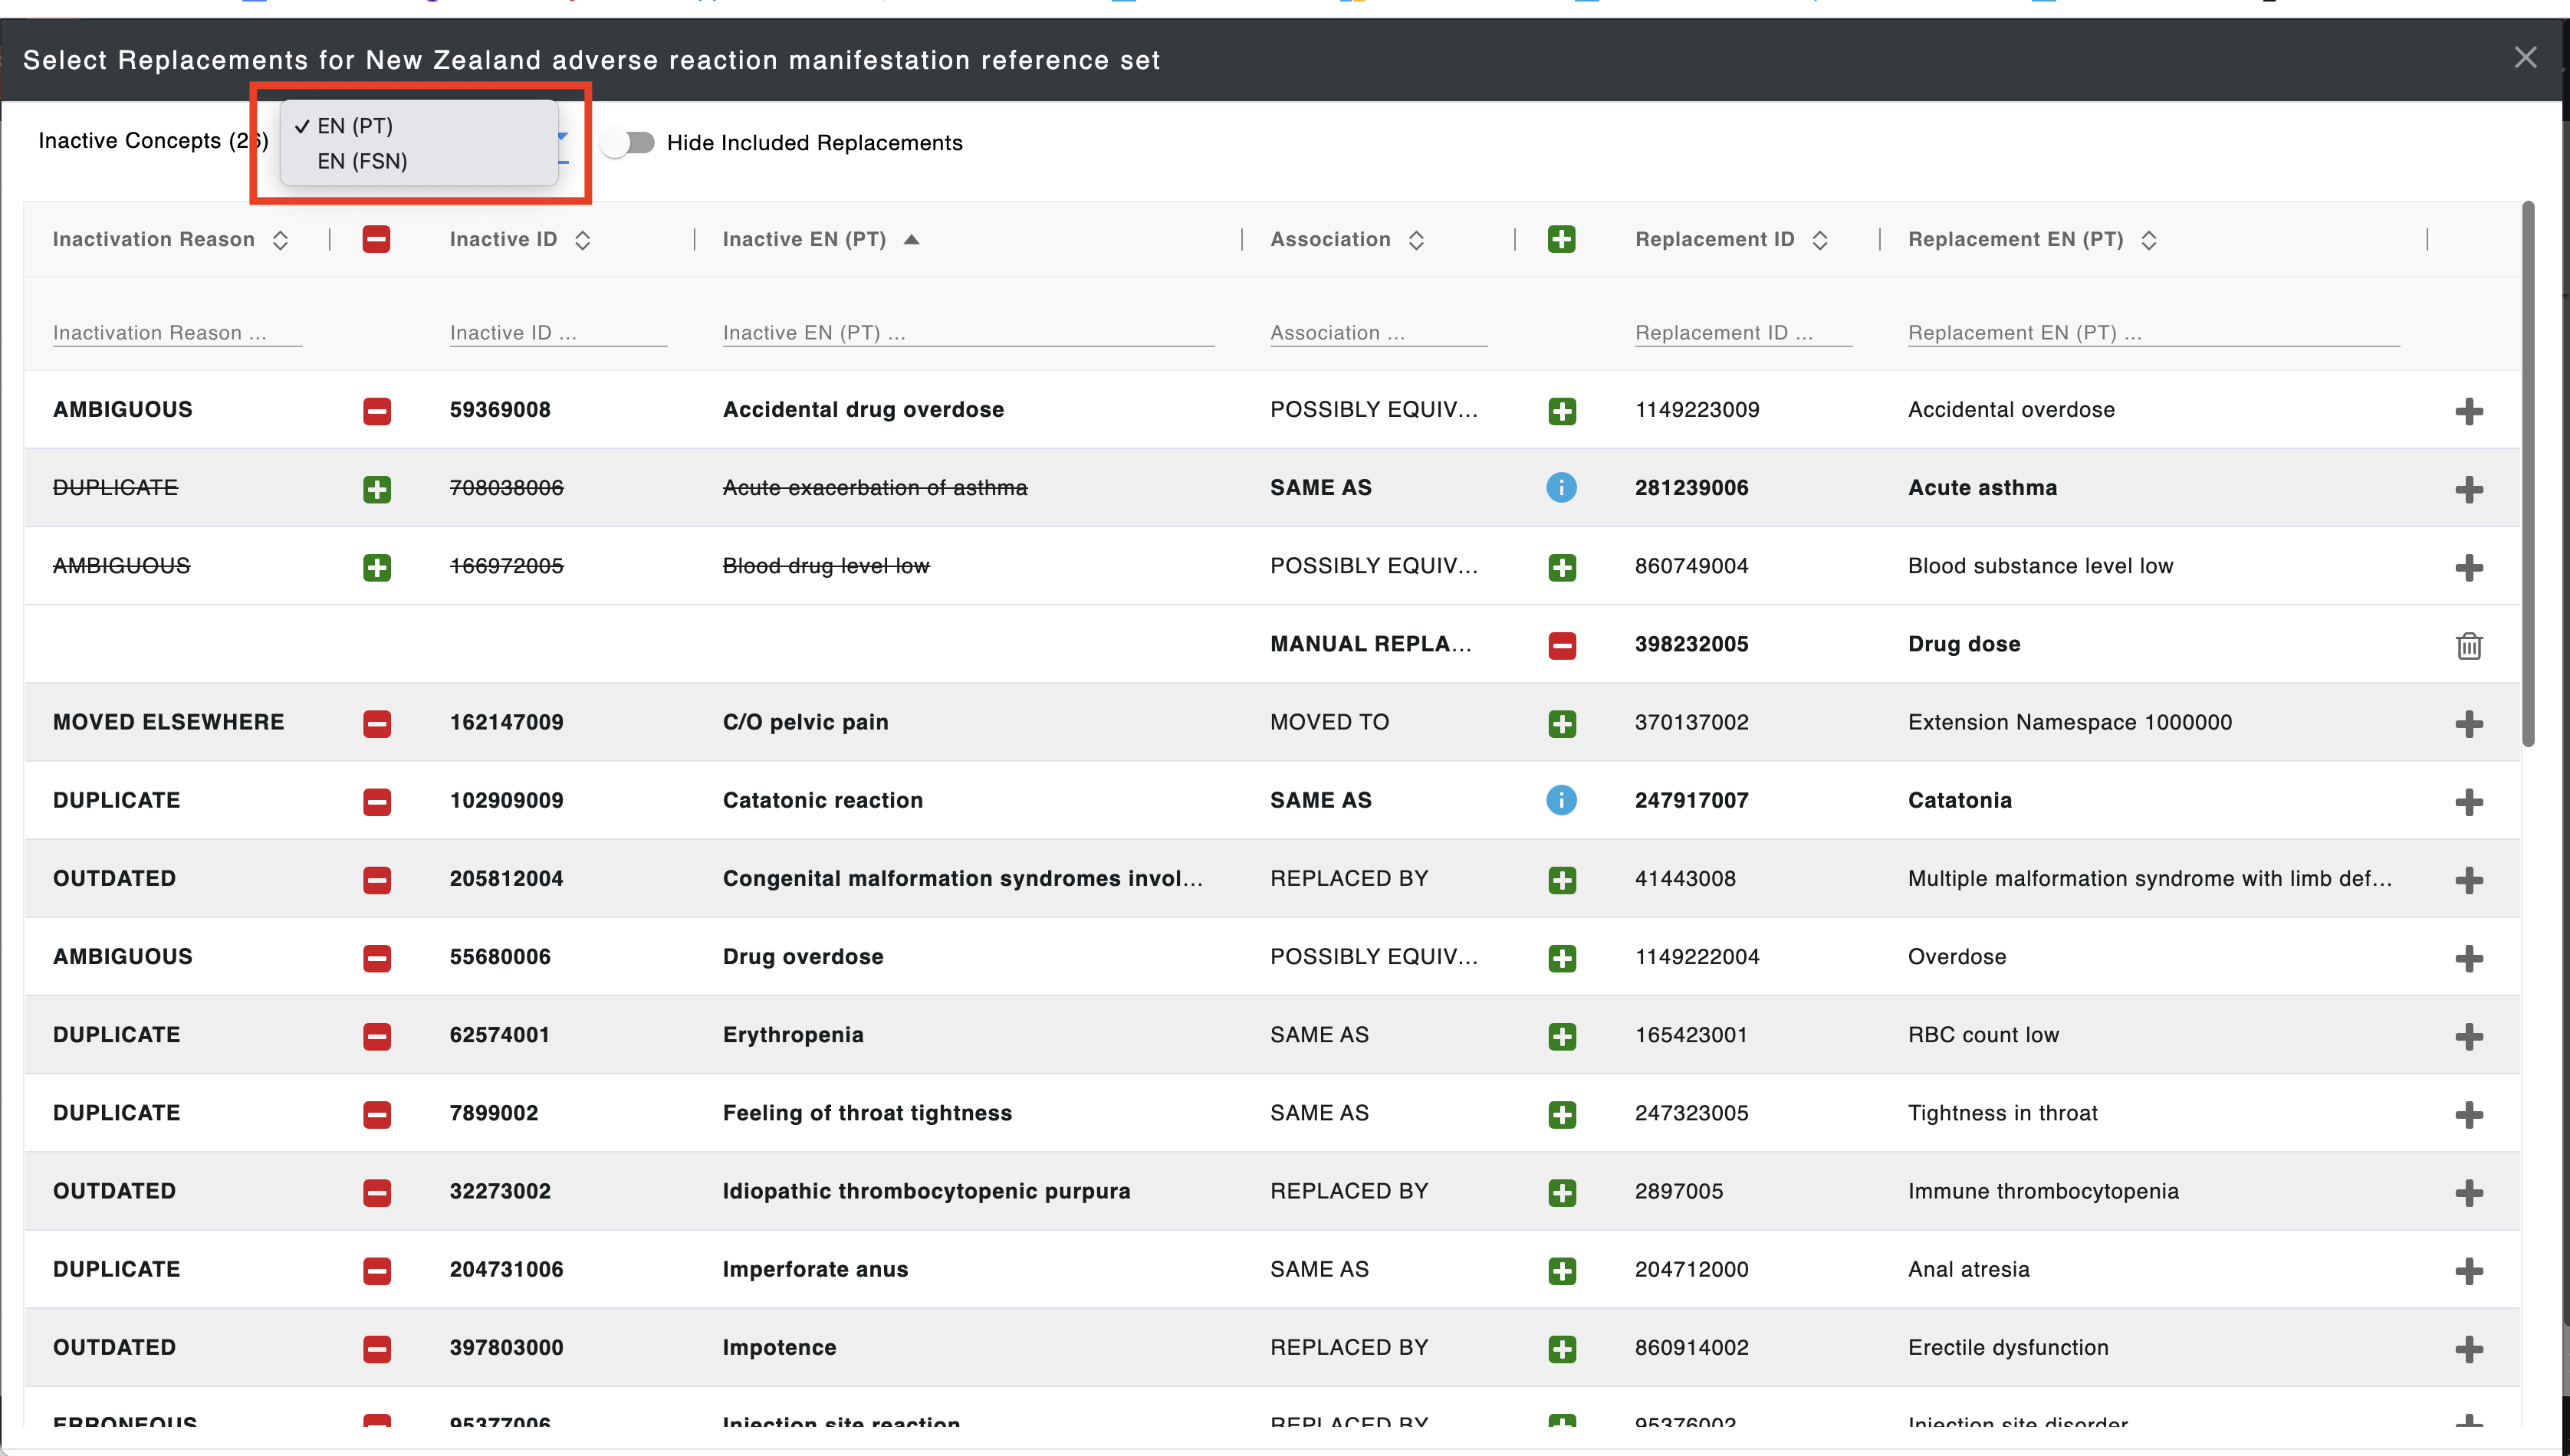
Task: Include replacement Multiple malformation syndrome
Action: [1562, 879]
